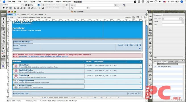Select the Zoom magnifier tool

(3, 48)
